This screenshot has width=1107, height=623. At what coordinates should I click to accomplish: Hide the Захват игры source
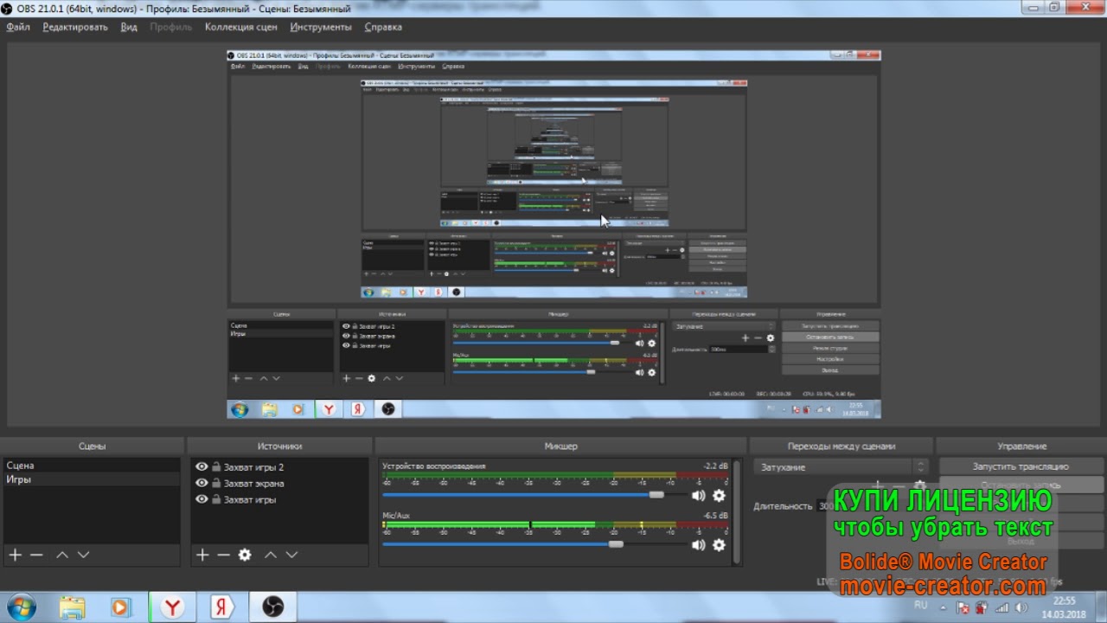(202, 499)
